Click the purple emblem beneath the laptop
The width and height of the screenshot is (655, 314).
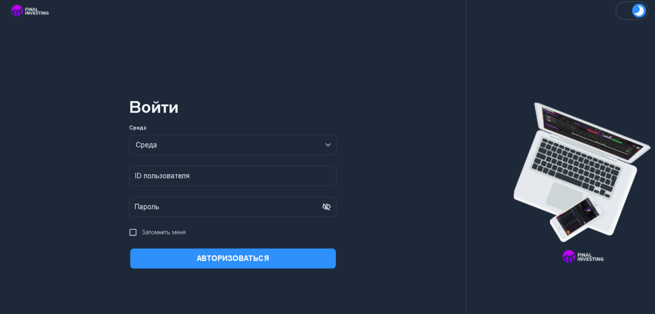[569, 256]
